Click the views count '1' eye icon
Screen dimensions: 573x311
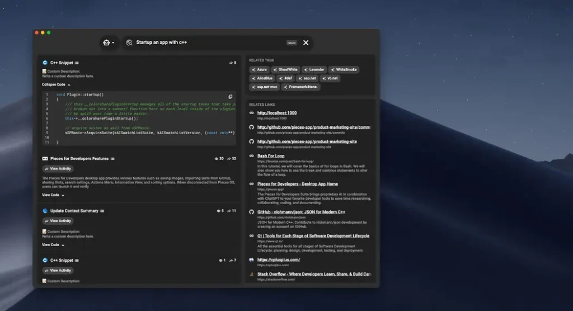coord(222,261)
